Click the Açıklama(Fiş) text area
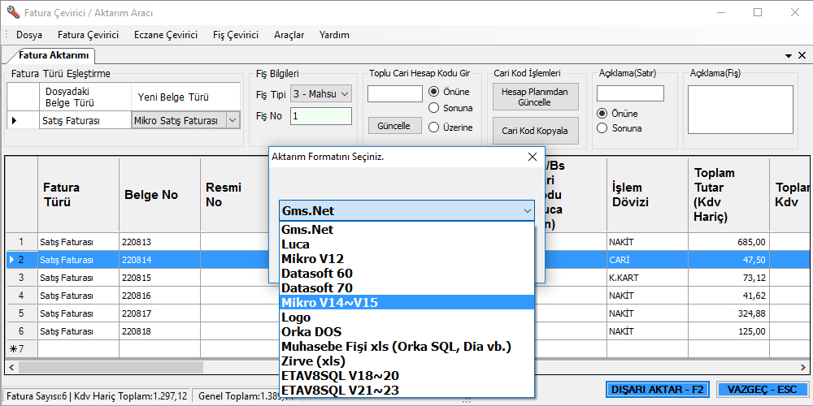813x406 pixels. 741,110
